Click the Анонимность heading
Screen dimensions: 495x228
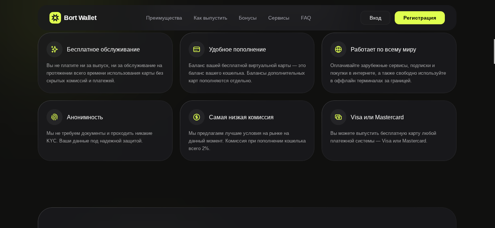tap(85, 117)
